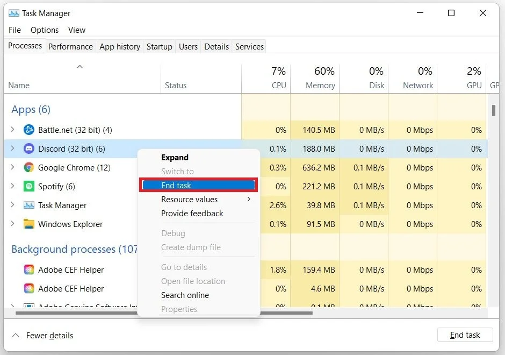Click the 2.6% CPU cell
The image size is (505, 355).
coord(278,205)
